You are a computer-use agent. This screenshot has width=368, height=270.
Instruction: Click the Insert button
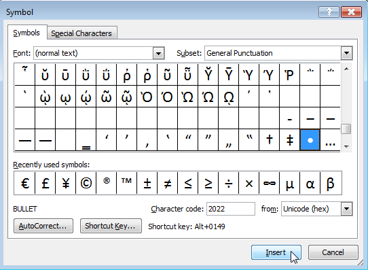tap(276, 252)
